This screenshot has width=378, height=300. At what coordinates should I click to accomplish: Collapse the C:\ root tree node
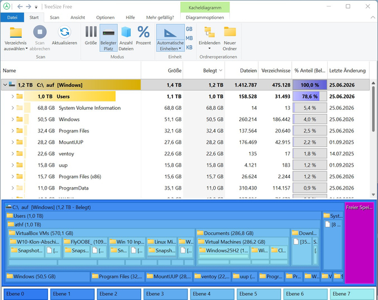coord(5,85)
